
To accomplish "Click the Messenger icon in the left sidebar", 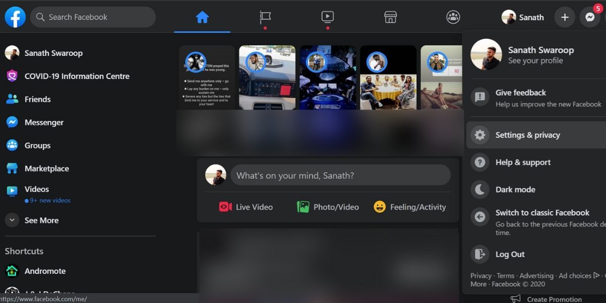I will click(x=12, y=122).
